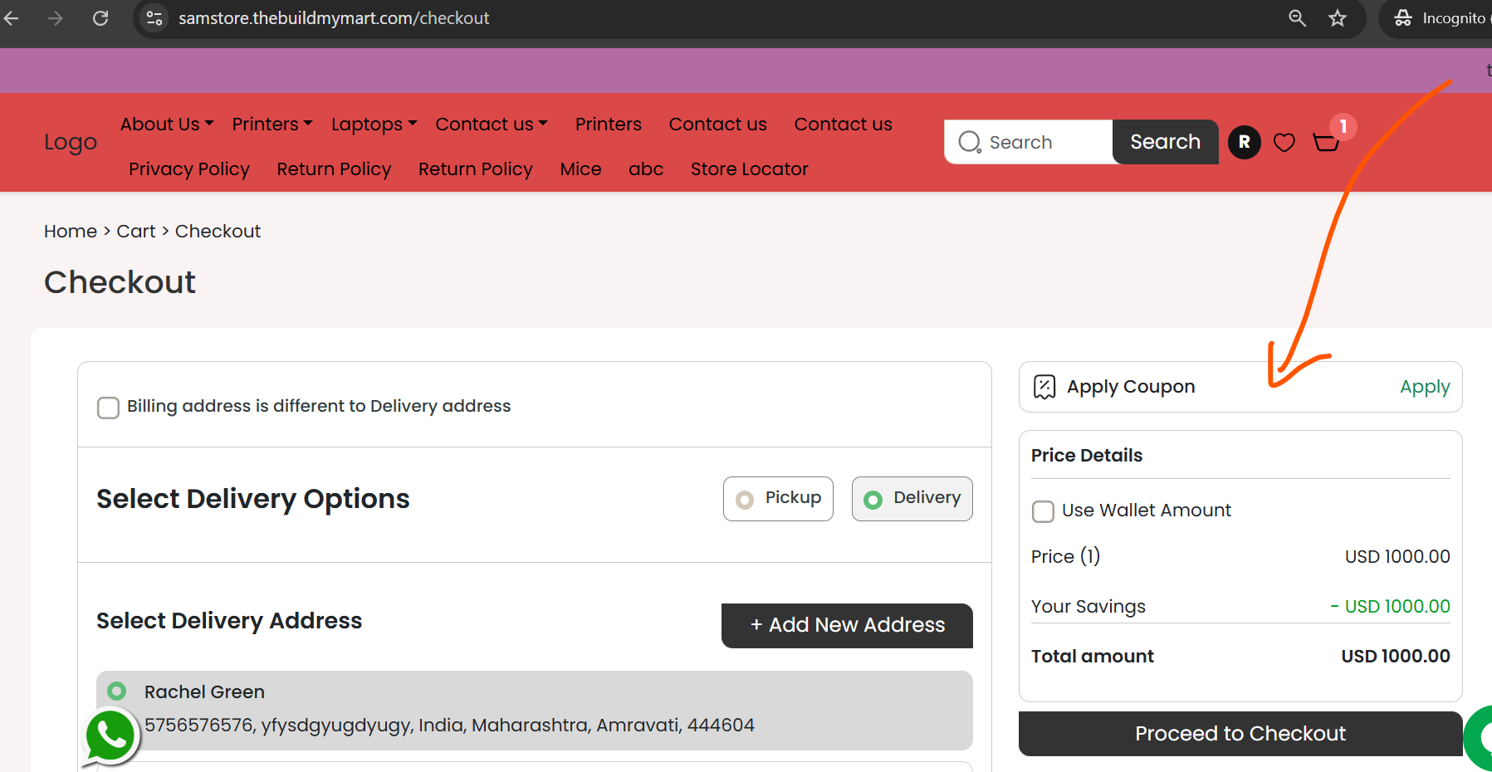
Task: Open Privacy Policy menu item
Action: 189,169
